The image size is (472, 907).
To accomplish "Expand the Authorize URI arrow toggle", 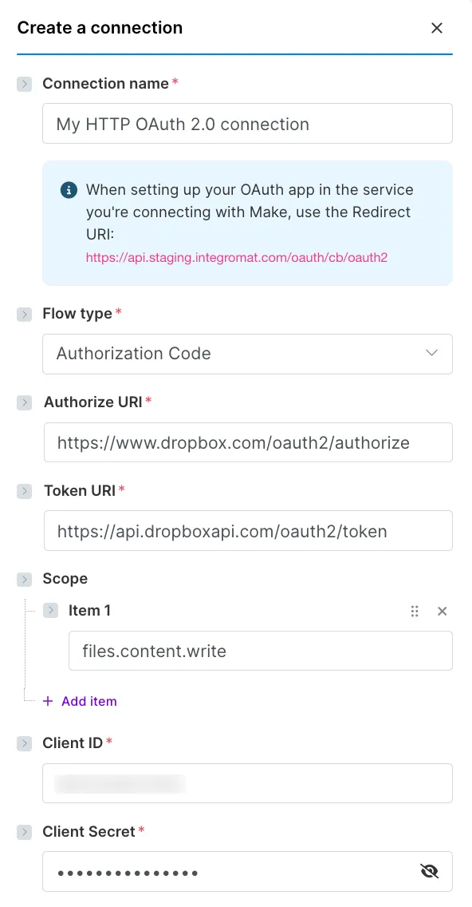I will pos(24,402).
